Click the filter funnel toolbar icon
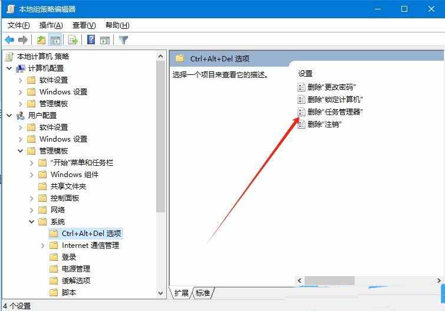Screen dimensions: 445x311 (123, 40)
